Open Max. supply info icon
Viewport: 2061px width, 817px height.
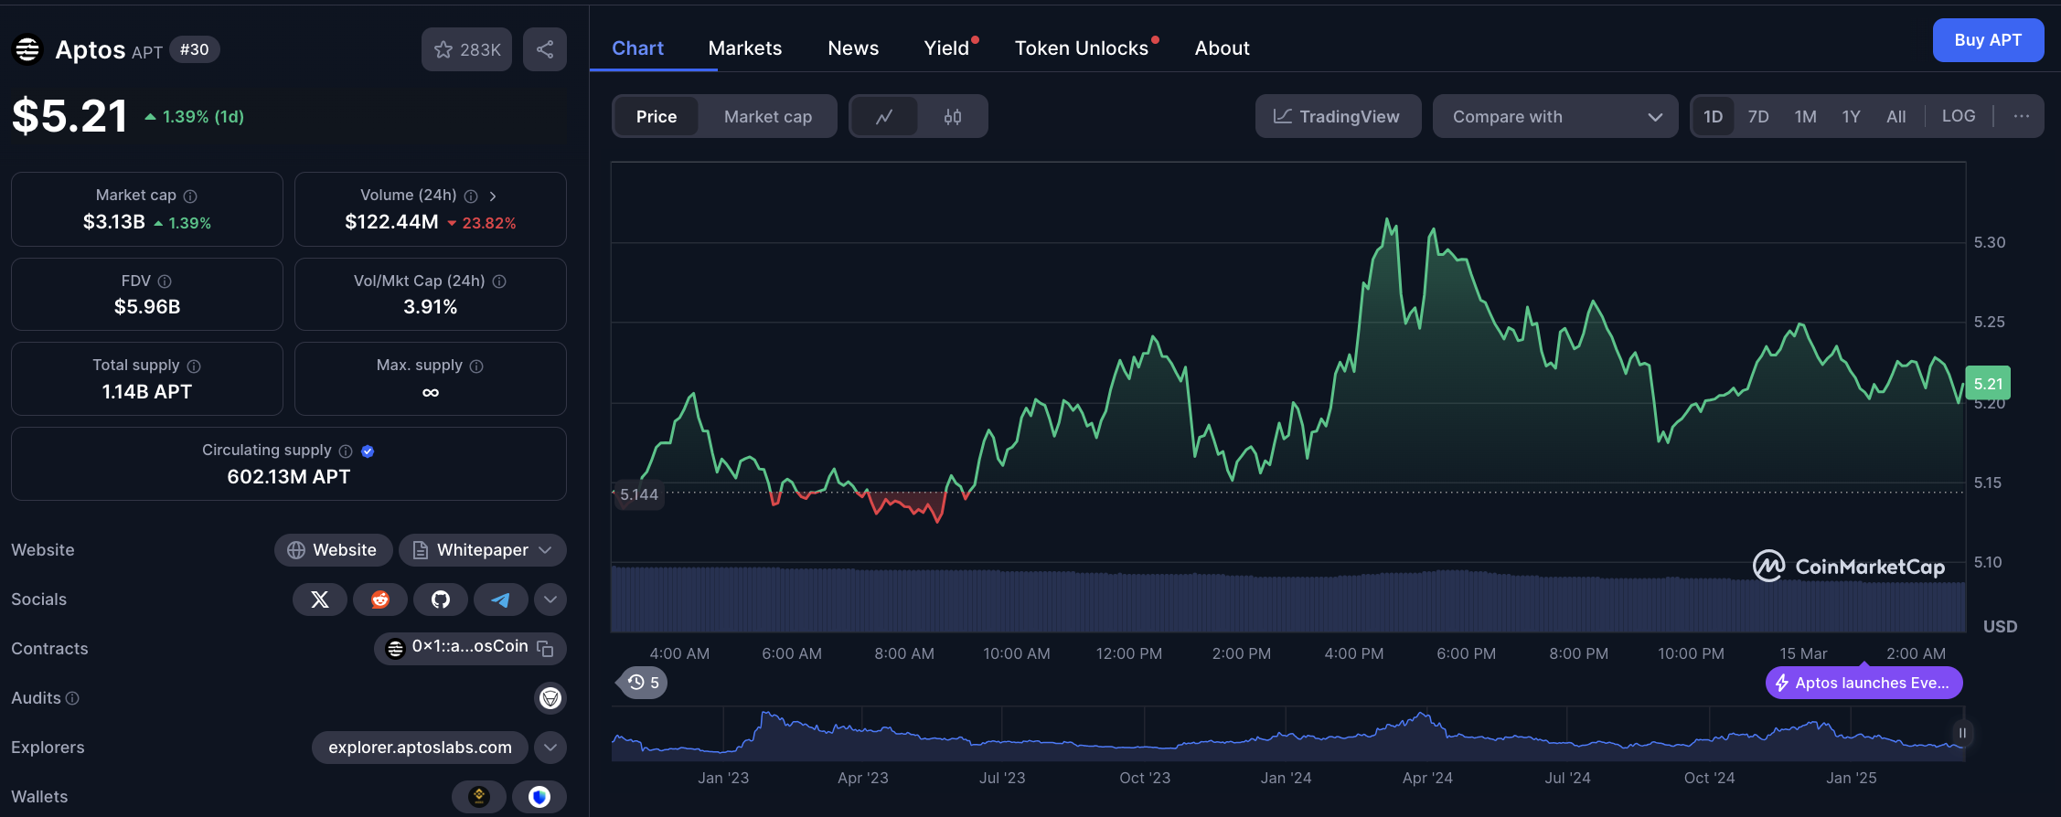[476, 366]
